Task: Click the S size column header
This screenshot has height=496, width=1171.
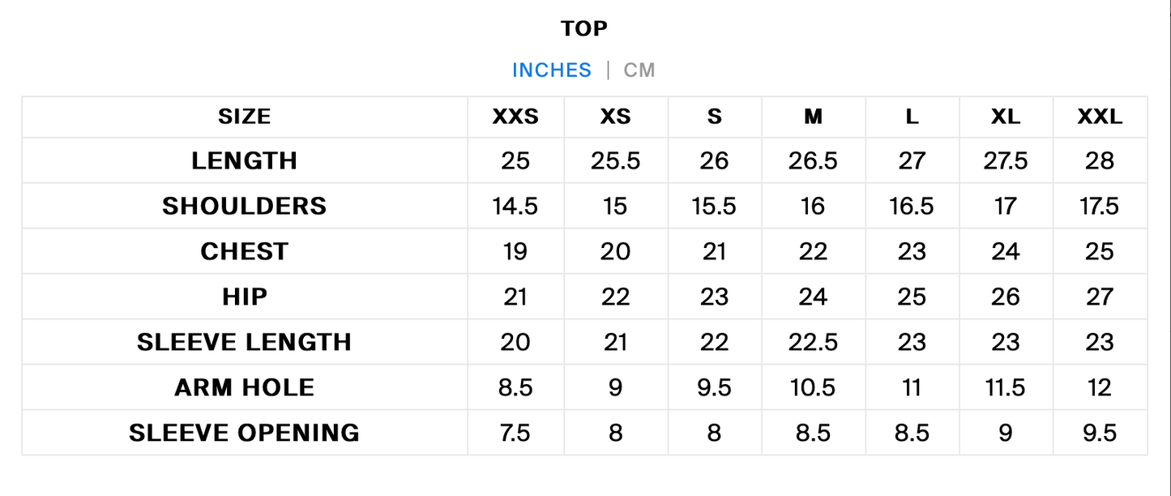Action: point(714,118)
